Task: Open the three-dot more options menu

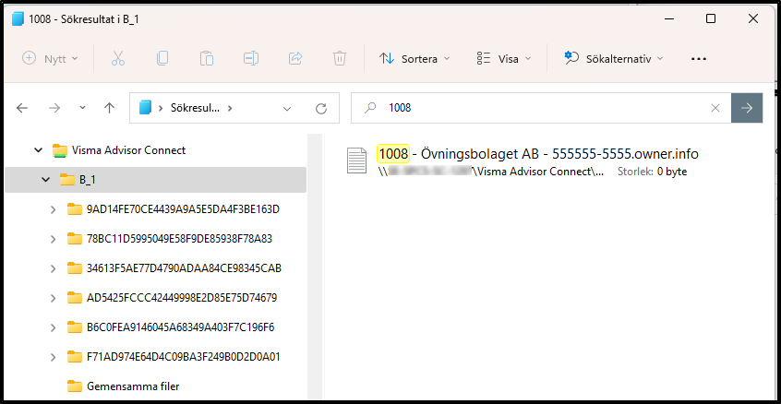Action: pyautogui.click(x=699, y=58)
